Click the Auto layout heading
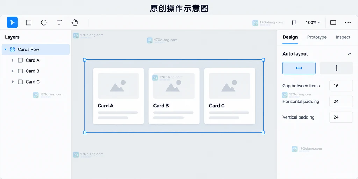This screenshot has width=358, height=179. tap(295, 54)
